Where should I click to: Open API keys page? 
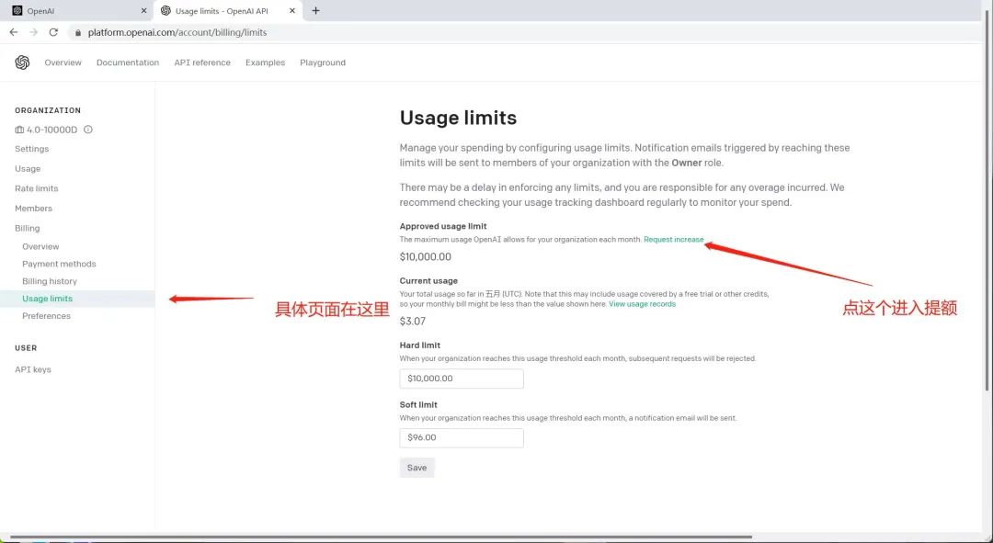33,369
